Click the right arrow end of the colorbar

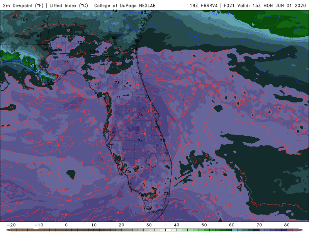(301, 230)
